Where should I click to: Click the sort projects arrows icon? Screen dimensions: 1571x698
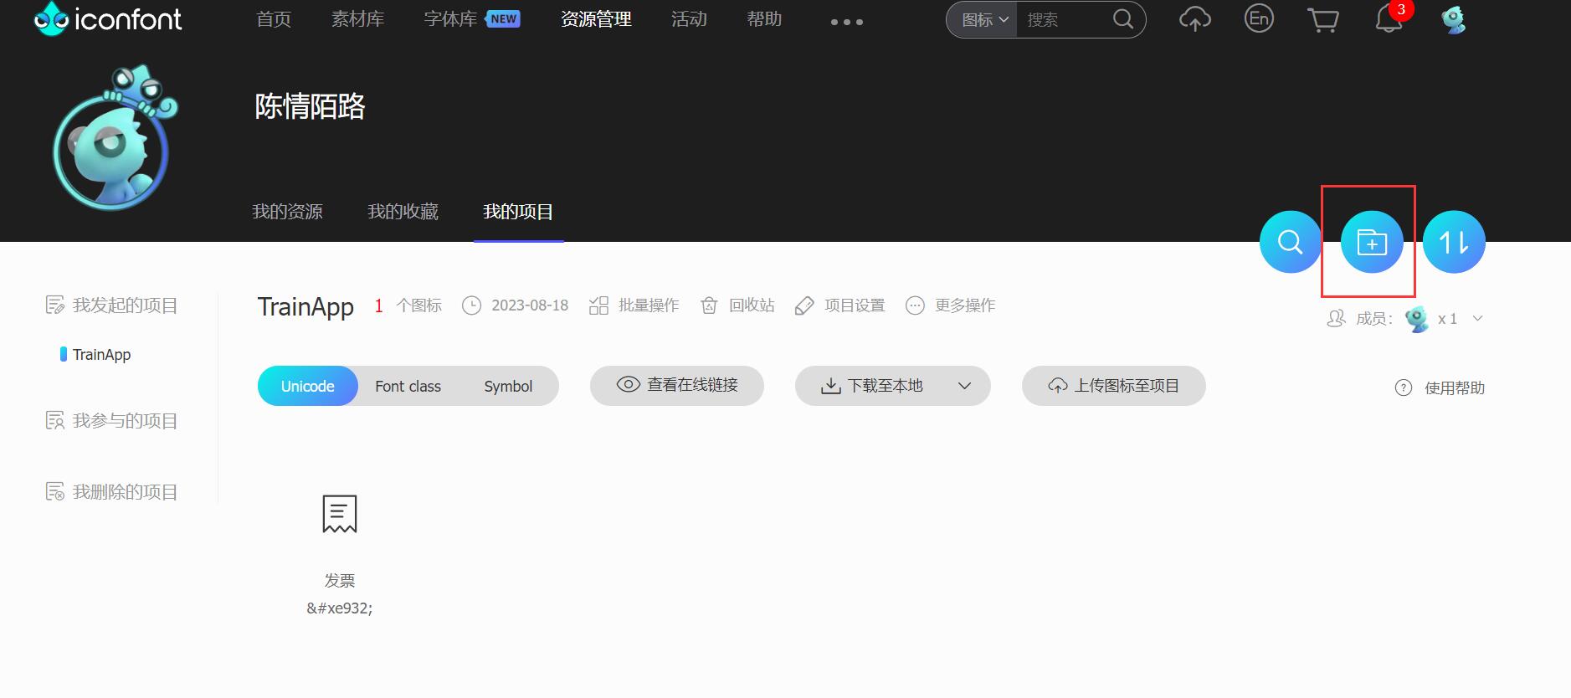[x=1453, y=243]
